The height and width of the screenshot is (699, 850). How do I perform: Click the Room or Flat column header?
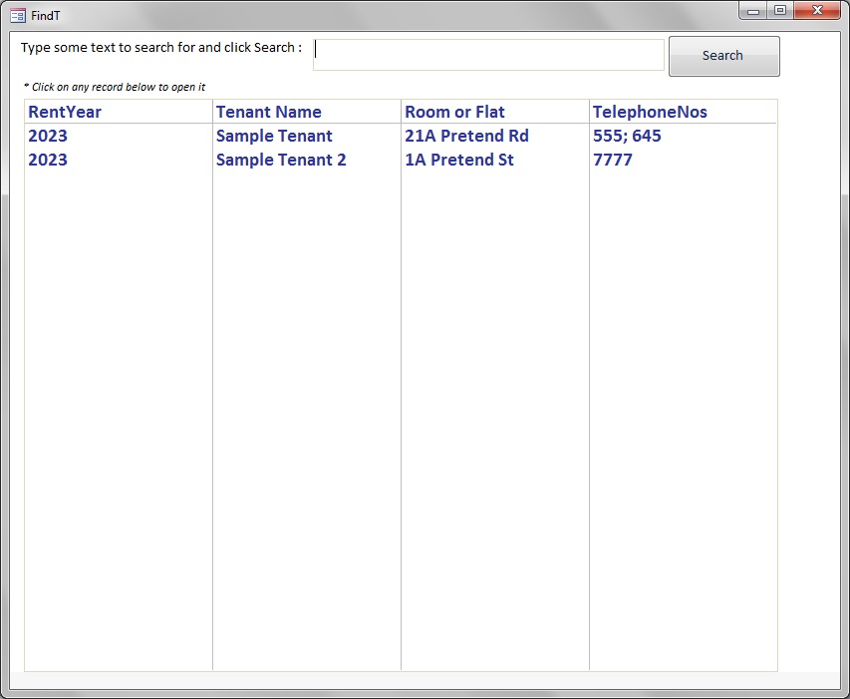[x=454, y=112]
